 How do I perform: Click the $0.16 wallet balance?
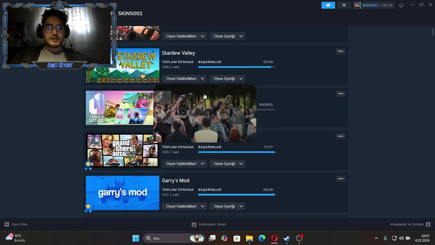[x=387, y=5]
